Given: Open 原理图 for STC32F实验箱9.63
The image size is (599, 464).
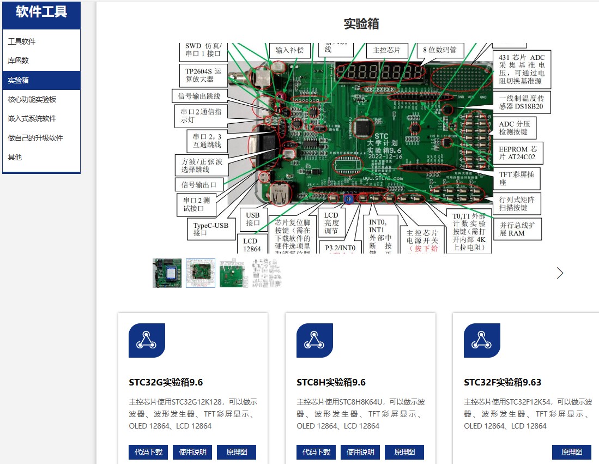Looking at the screenshot, I should (x=572, y=452).
